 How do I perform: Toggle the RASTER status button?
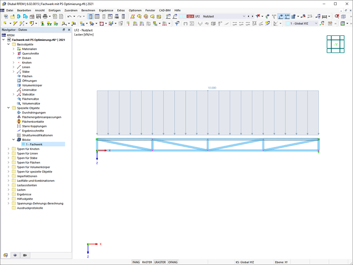147,262
